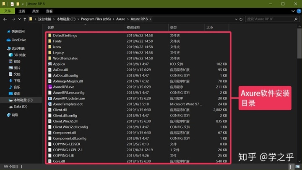302x170 pixels.
Task: Select the DefaultSettings folder
Action: tap(65, 36)
